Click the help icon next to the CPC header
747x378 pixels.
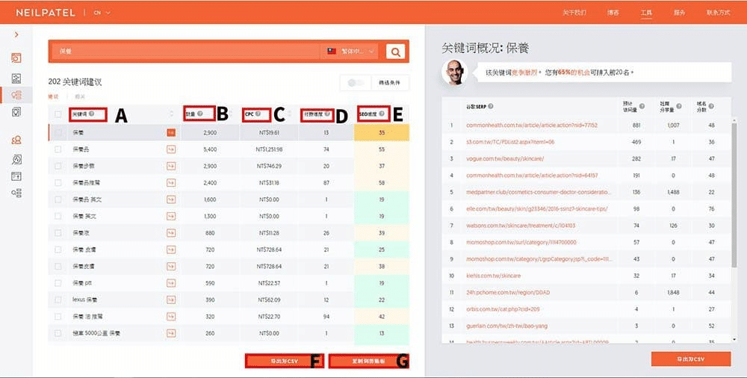[x=258, y=114]
